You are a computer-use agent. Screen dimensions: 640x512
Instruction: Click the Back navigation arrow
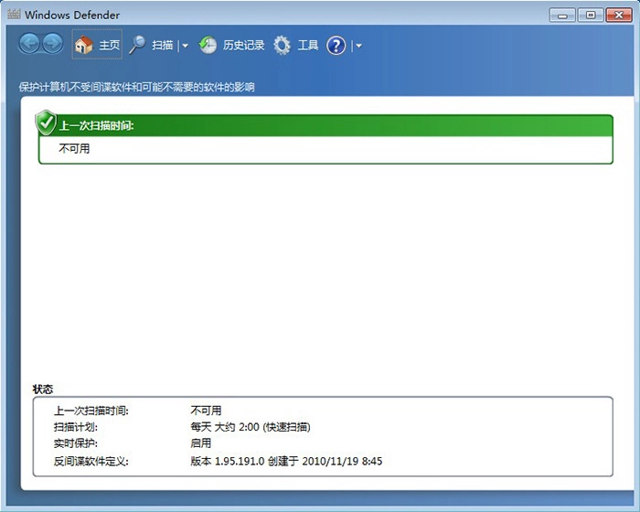[29, 44]
